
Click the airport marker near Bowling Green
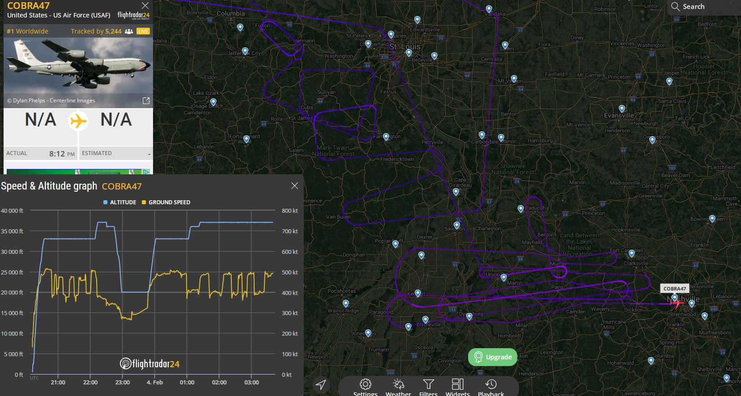click(712, 219)
